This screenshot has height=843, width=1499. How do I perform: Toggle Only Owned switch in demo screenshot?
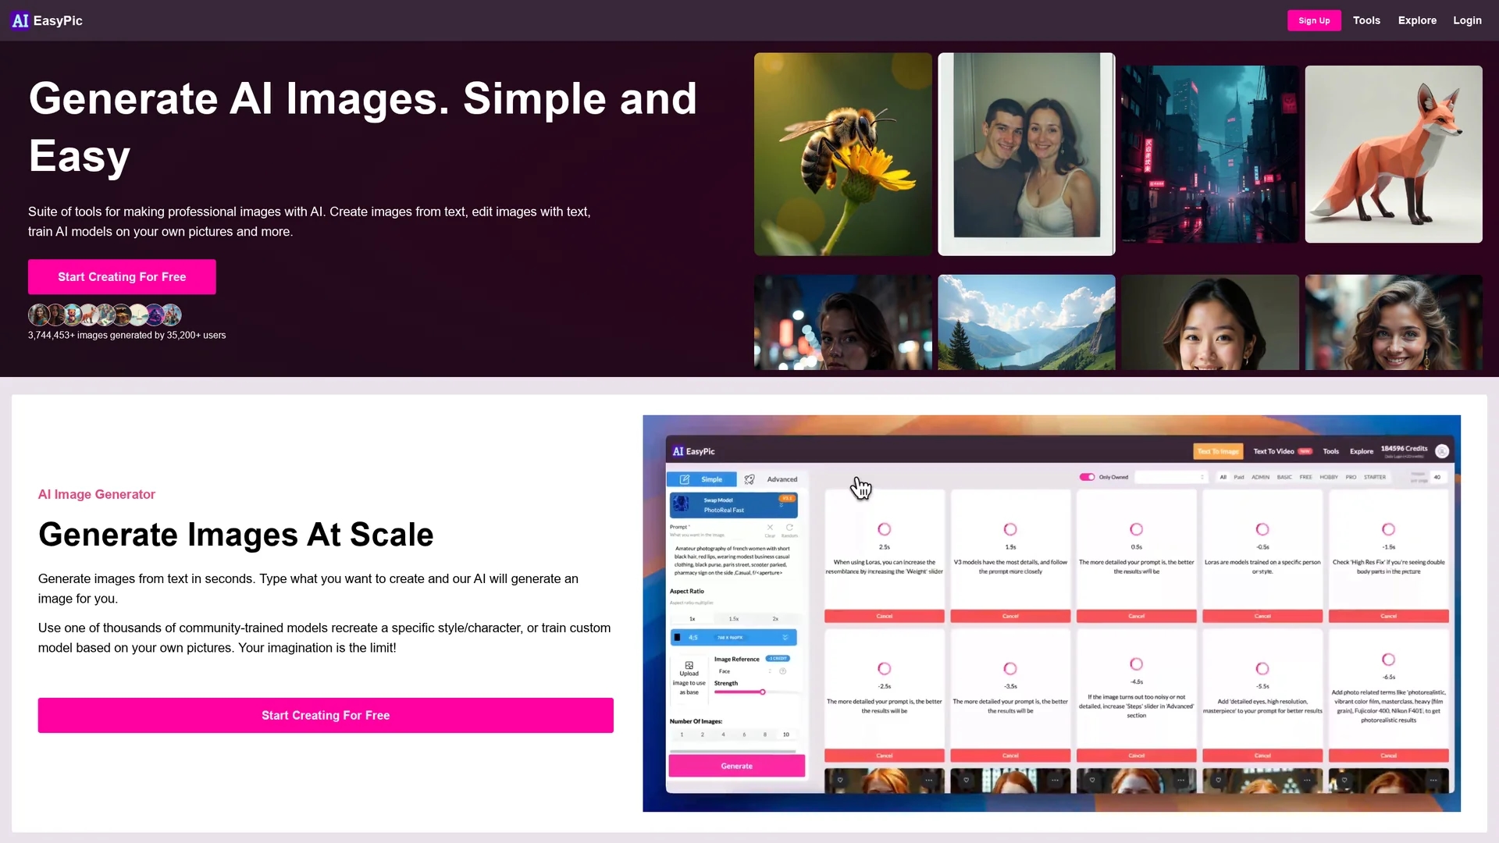point(1087,477)
